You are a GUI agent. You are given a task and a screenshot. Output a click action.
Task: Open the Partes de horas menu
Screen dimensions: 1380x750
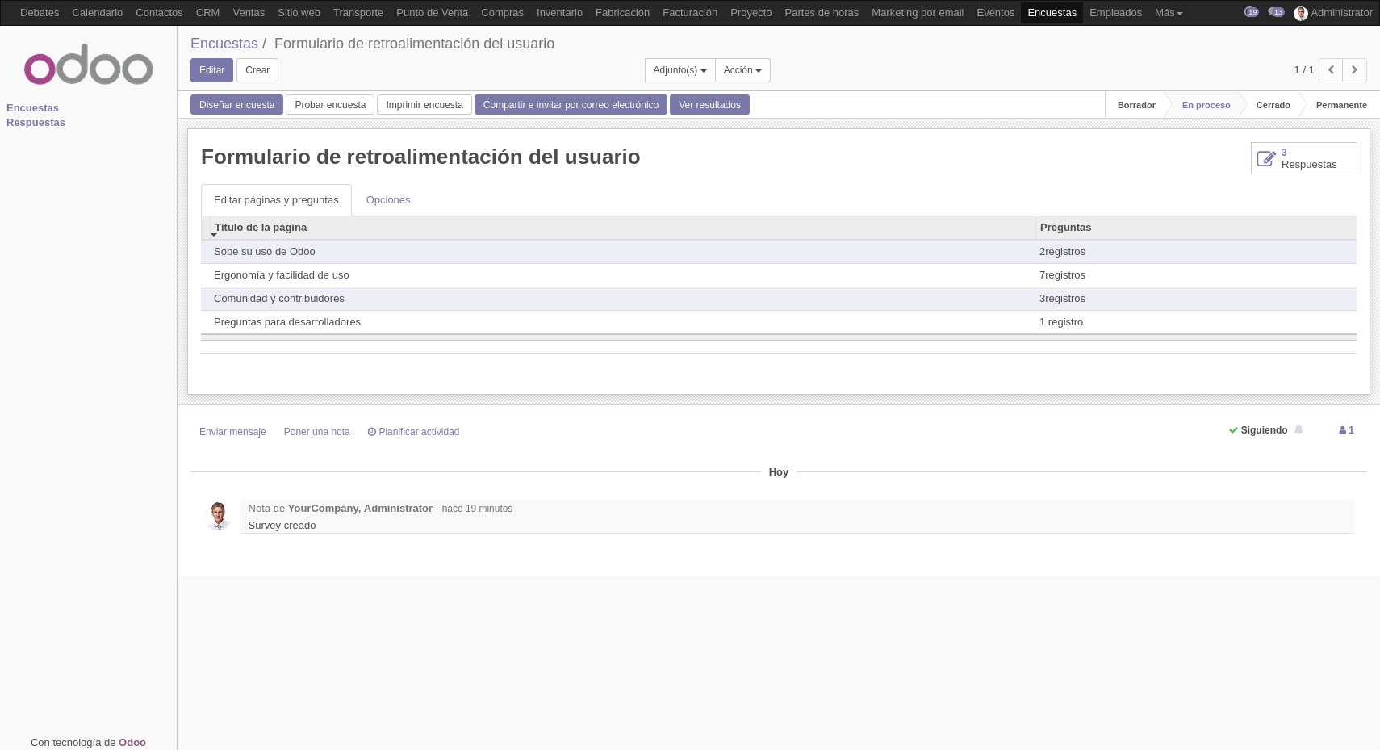tap(822, 13)
